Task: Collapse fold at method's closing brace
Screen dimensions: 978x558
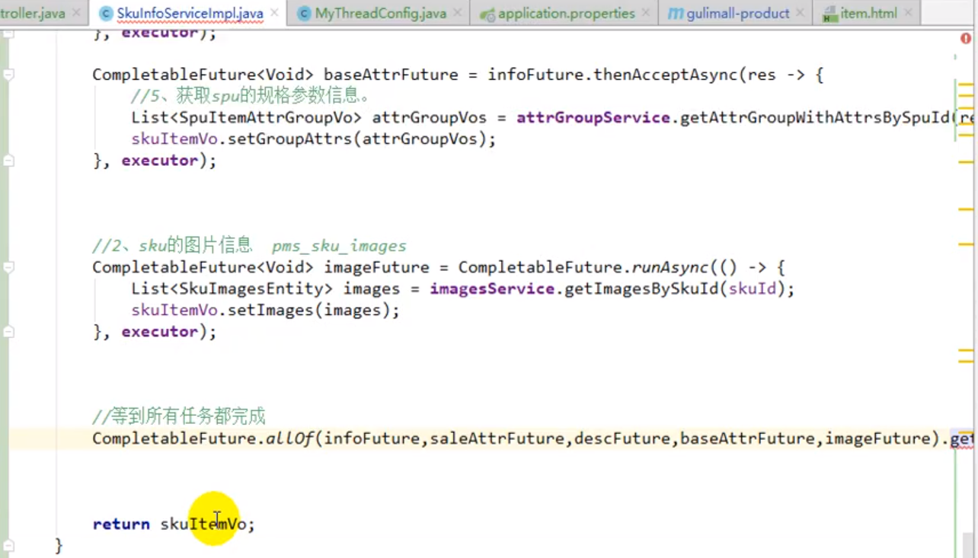Action: click(x=8, y=545)
